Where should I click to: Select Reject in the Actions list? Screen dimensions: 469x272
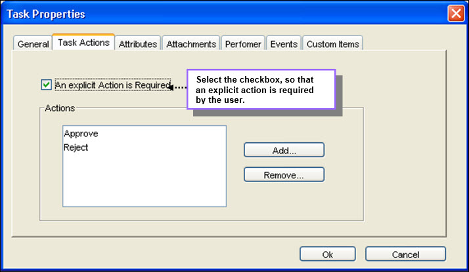pos(76,147)
